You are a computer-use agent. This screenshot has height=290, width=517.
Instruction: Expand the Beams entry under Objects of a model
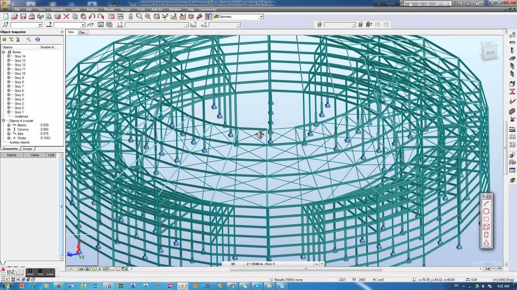click(8, 125)
